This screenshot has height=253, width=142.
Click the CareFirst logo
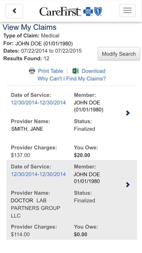click(60, 12)
